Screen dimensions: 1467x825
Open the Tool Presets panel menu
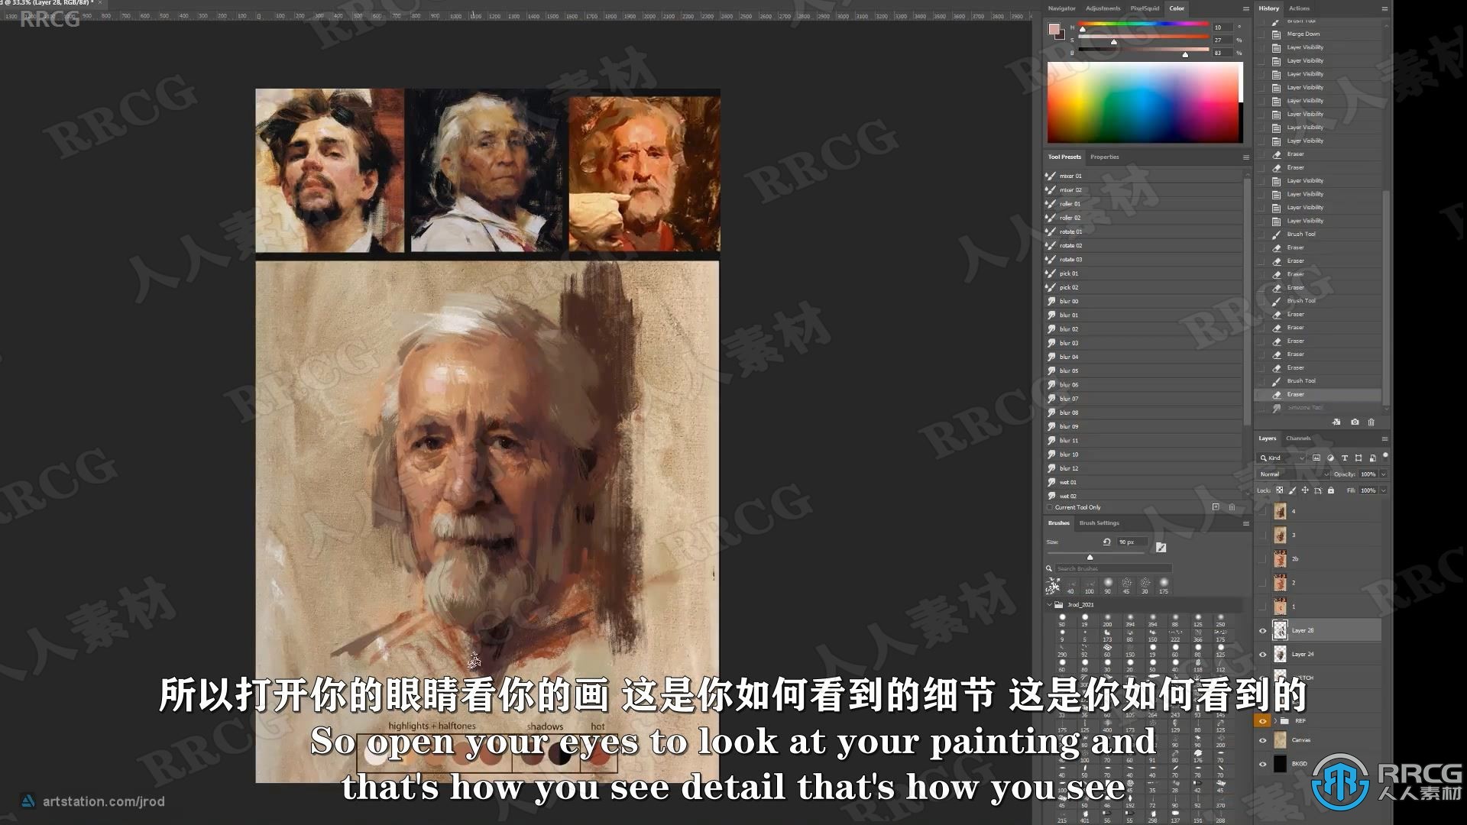(1246, 157)
